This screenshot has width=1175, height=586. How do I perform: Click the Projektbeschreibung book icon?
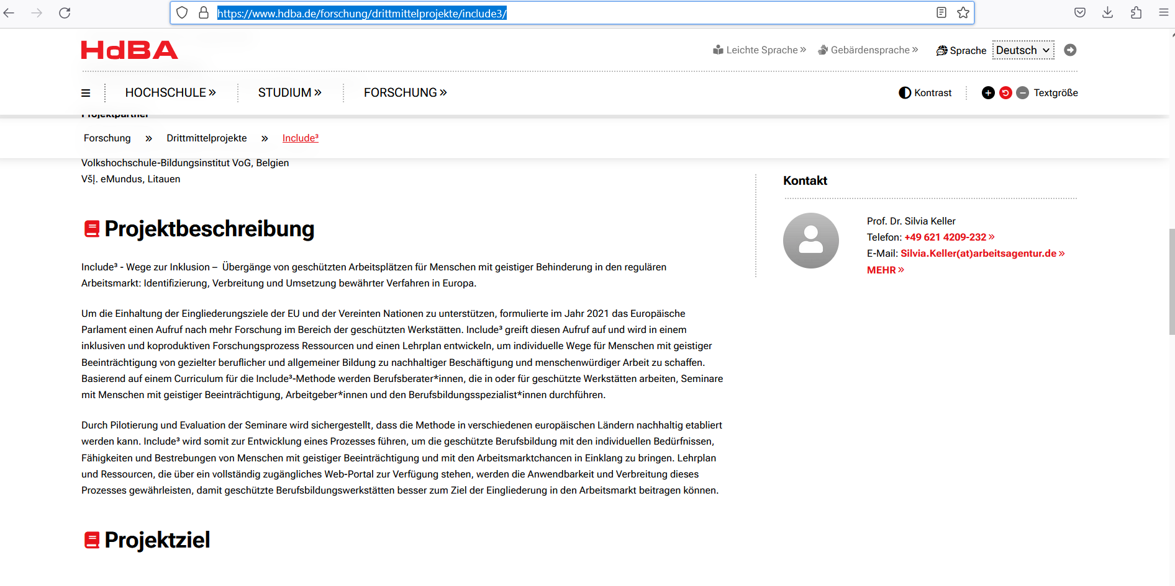pos(92,229)
